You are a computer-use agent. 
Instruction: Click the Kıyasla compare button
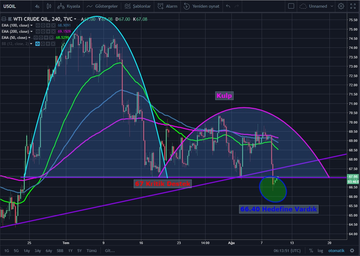69,6
